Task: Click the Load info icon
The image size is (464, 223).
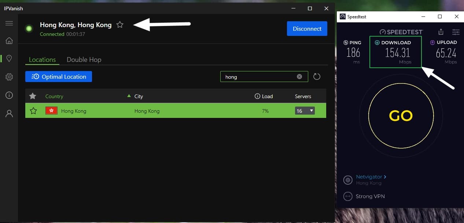Action: [257, 96]
